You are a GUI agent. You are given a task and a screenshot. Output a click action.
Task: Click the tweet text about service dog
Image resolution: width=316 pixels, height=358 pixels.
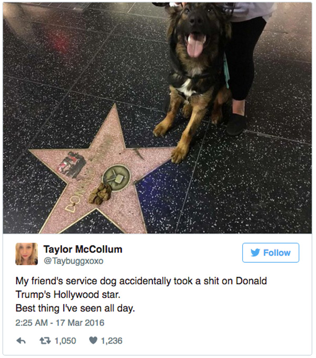(x=141, y=294)
